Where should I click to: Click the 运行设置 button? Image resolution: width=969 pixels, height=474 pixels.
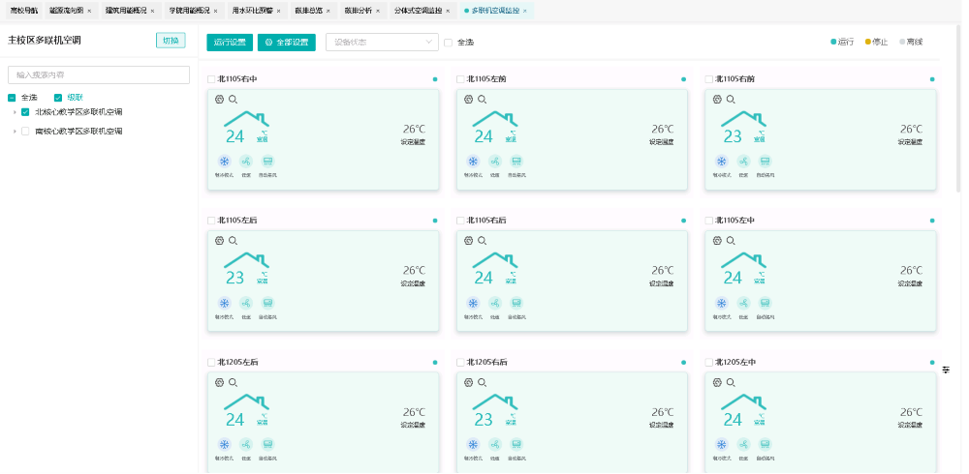coord(230,43)
